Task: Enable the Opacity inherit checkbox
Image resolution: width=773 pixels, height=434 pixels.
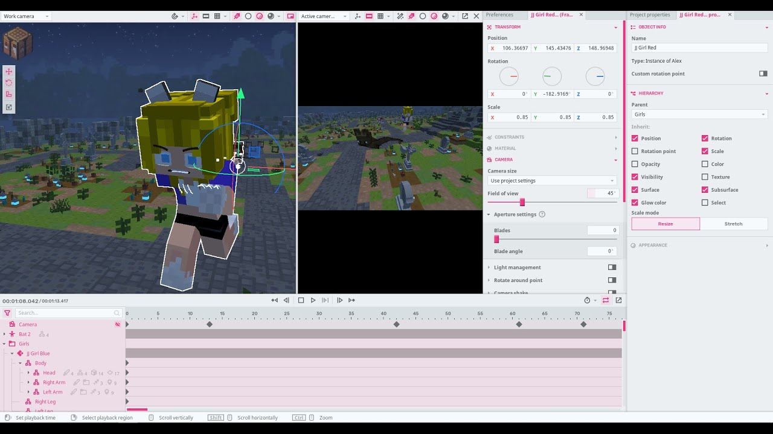Action: 635,164
